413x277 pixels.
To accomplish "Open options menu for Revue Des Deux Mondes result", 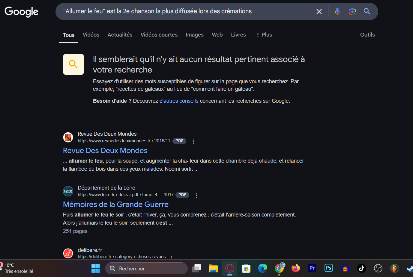I will (x=193, y=142).
